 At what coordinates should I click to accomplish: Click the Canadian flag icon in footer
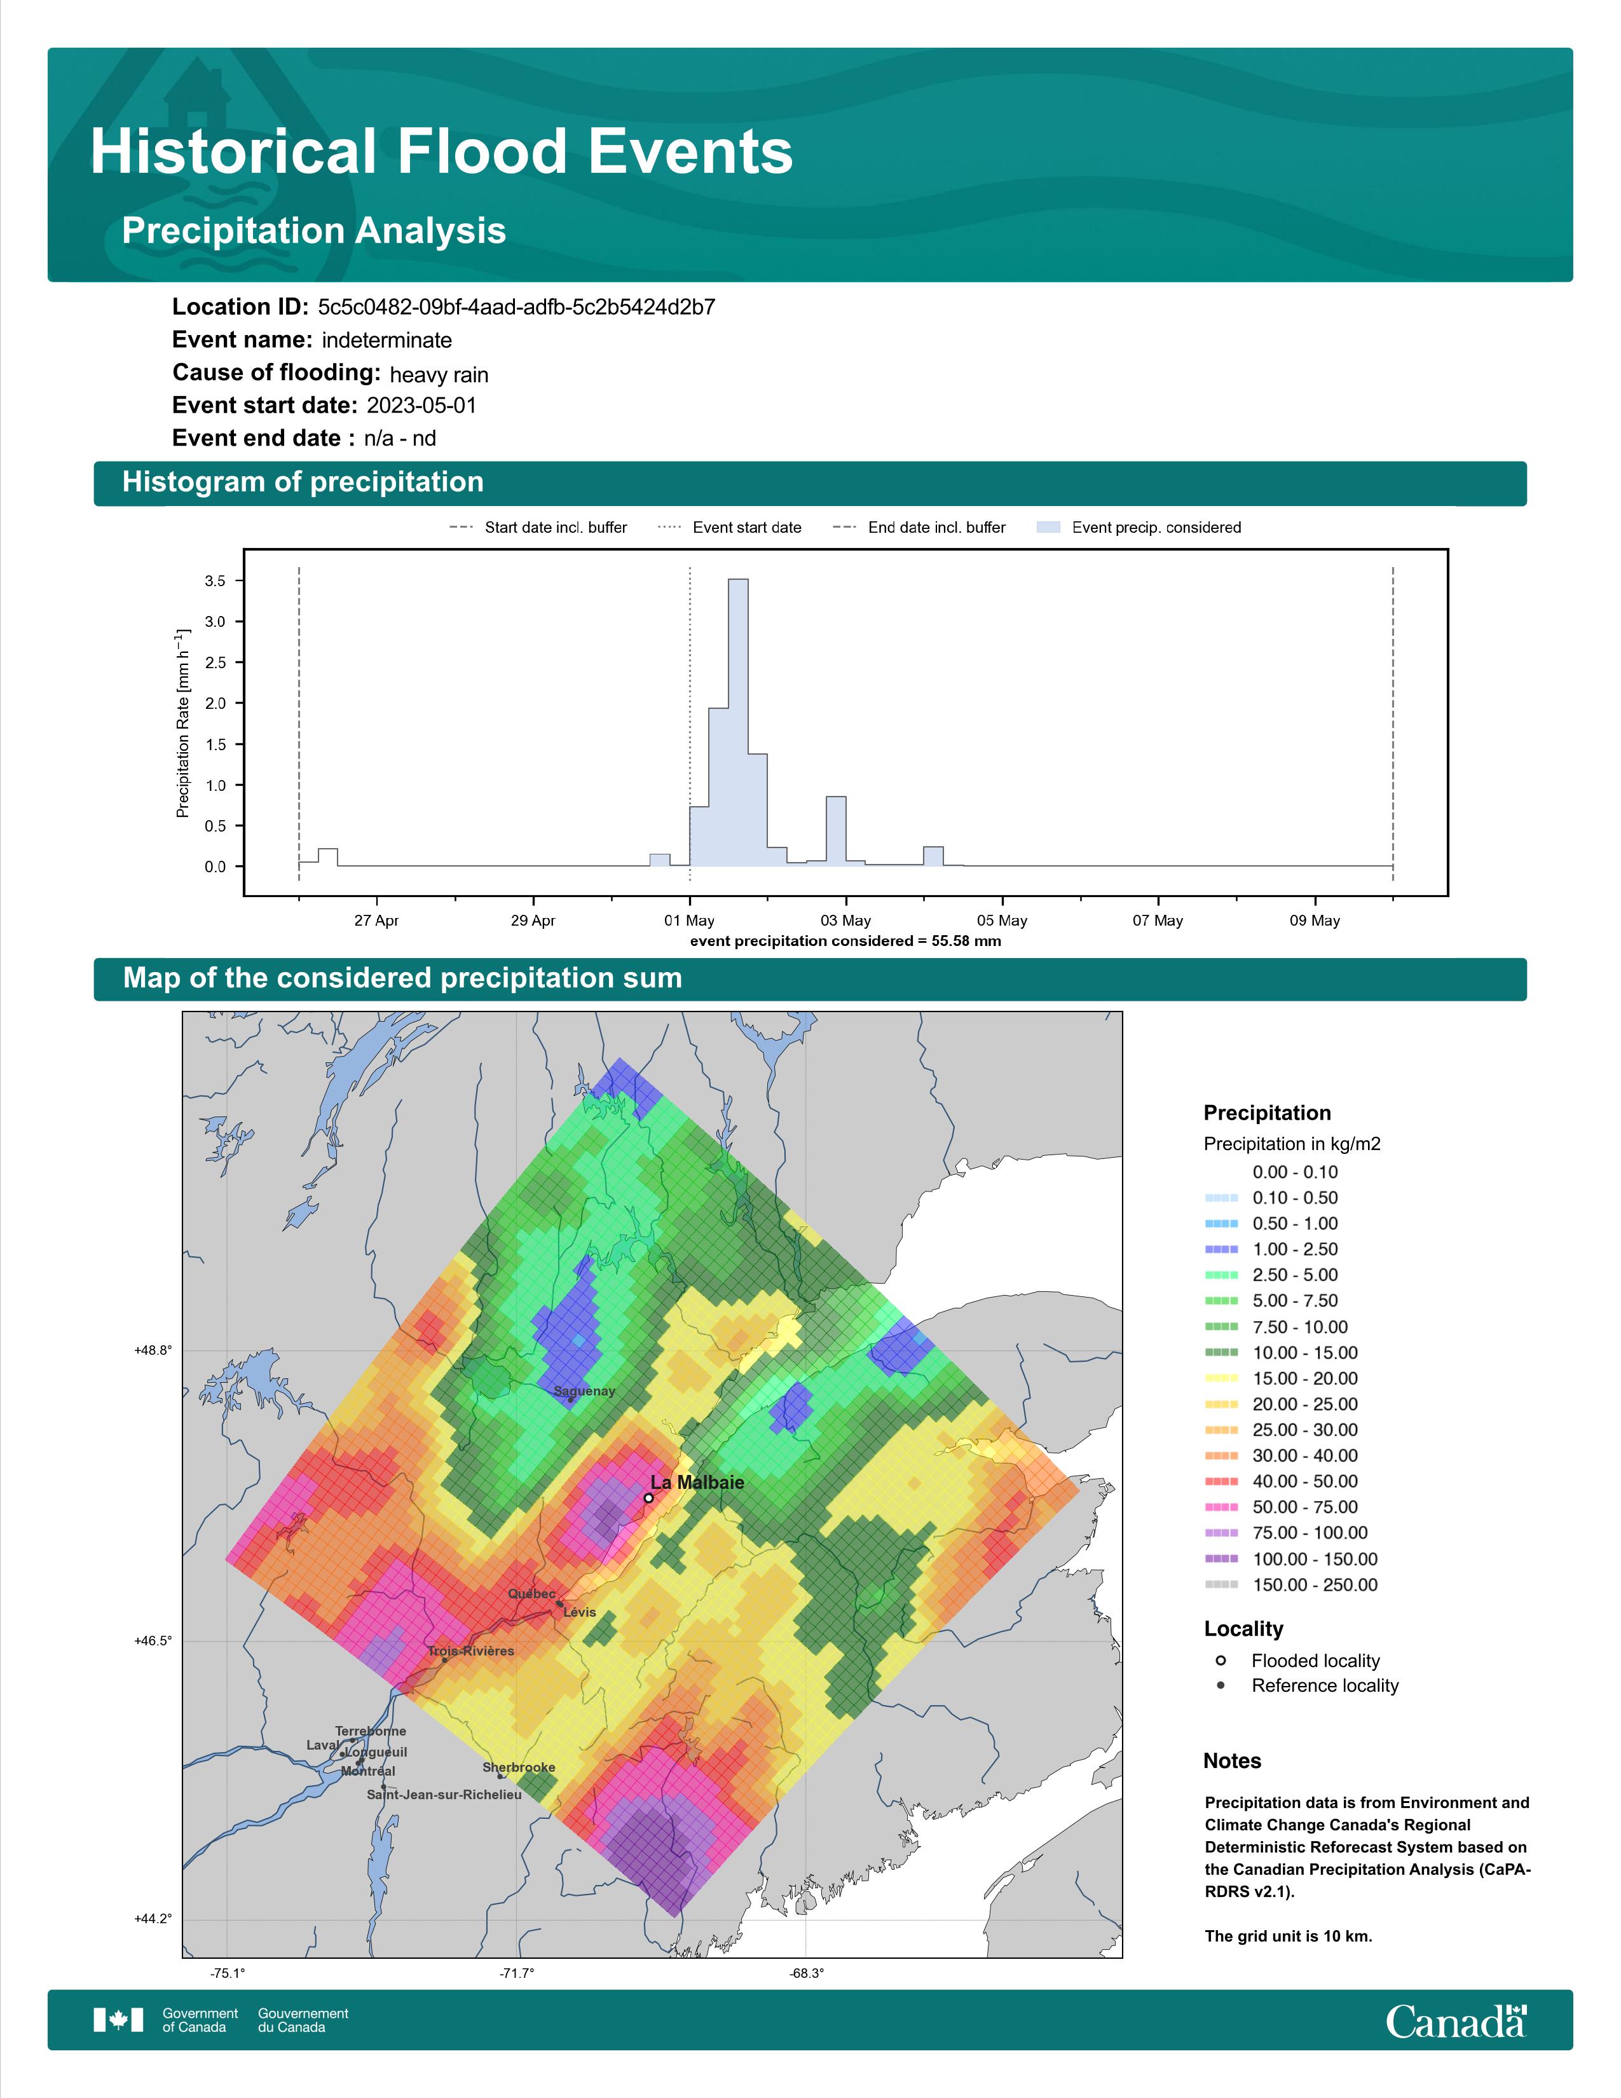pyautogui.click(x=118, y=2020)
